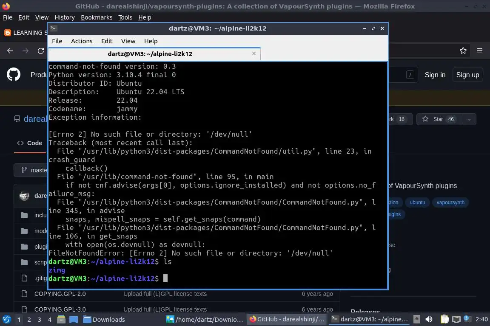
Task: Click the Sign up button on GitHub
Action: (x=467, y=75)
